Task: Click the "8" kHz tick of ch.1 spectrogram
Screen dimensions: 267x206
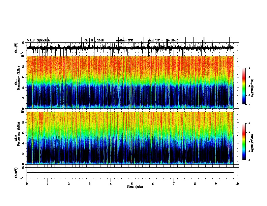Action: pos(24,67)
